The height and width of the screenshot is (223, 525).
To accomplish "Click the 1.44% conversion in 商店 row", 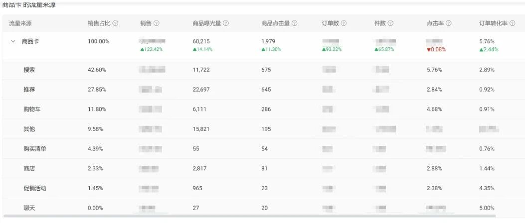I will [x=487, y=169].
